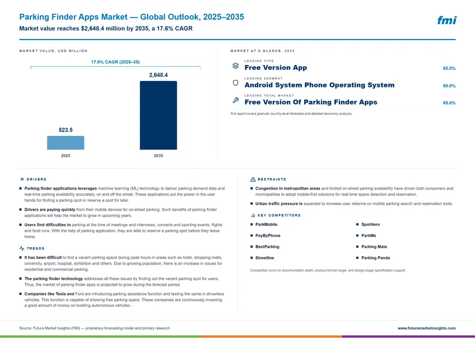Viewport: 475px width, 338px height.
Task: Click the Android System Phone Operating System heading
Action: coord(319,85)
